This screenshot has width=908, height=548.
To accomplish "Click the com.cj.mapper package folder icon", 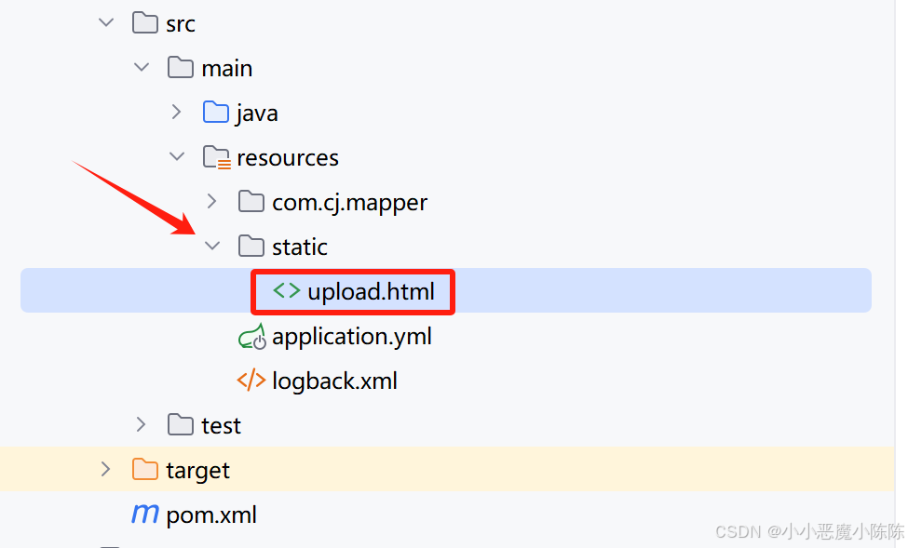I will click(251, 201).
